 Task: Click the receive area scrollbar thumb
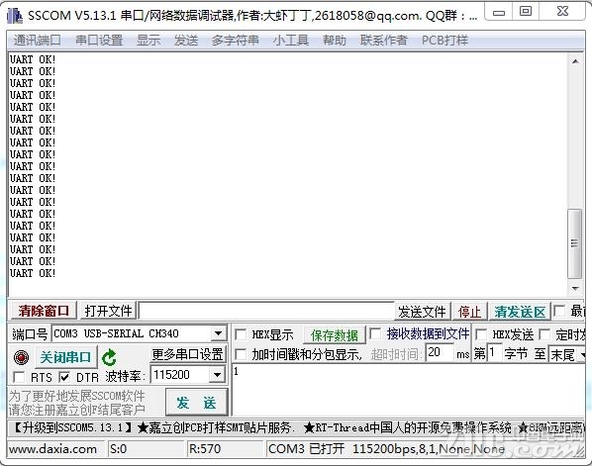575,243
